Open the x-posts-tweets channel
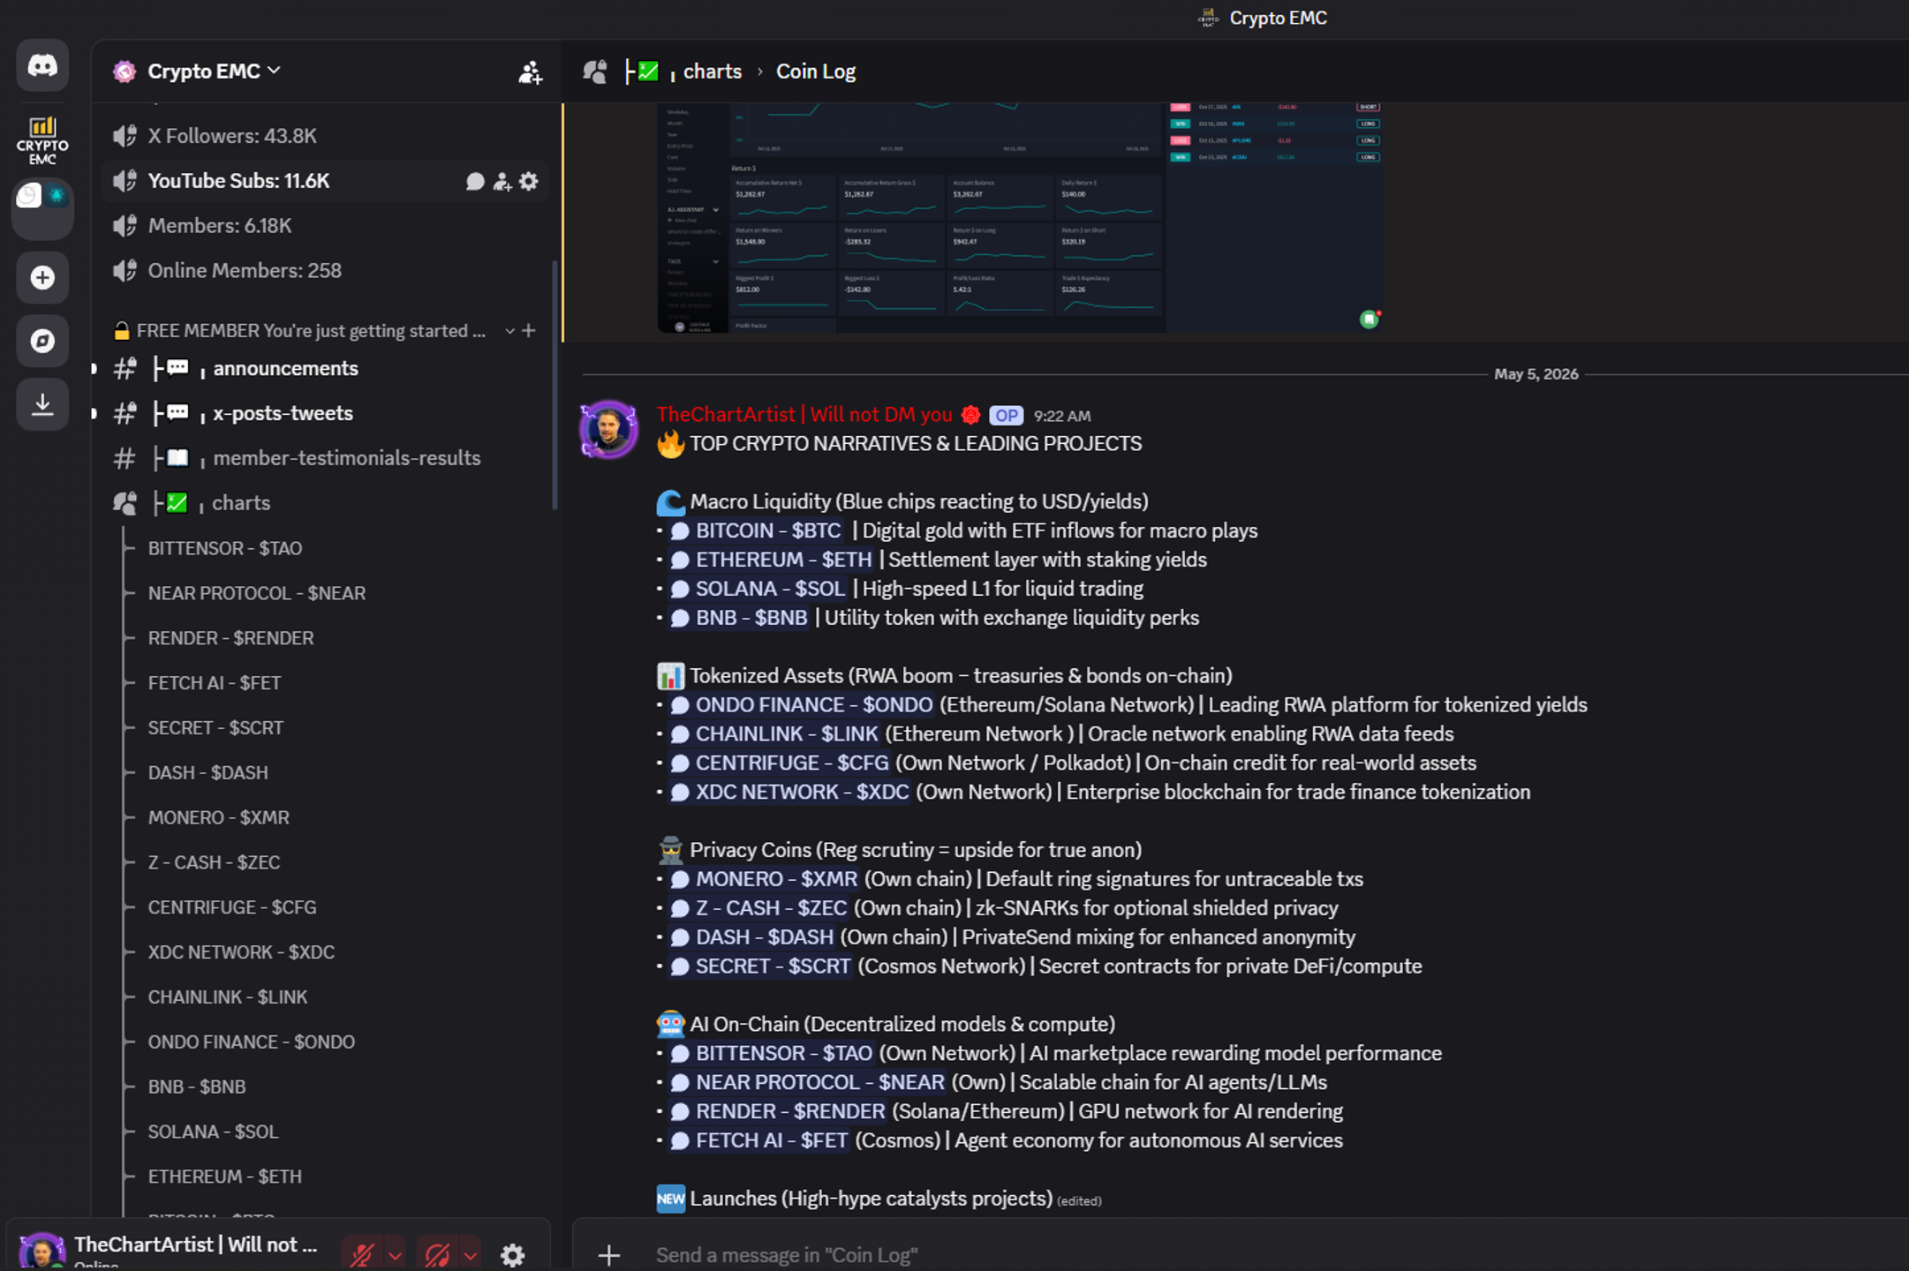1909x1271 pixels. [325, 414]
